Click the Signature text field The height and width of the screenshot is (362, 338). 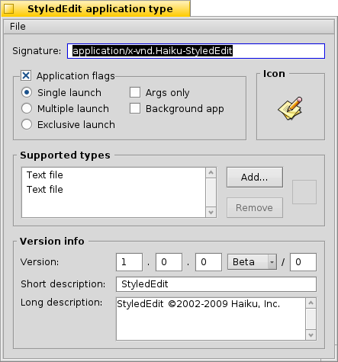pyautogui.click(x=196, y=51)
